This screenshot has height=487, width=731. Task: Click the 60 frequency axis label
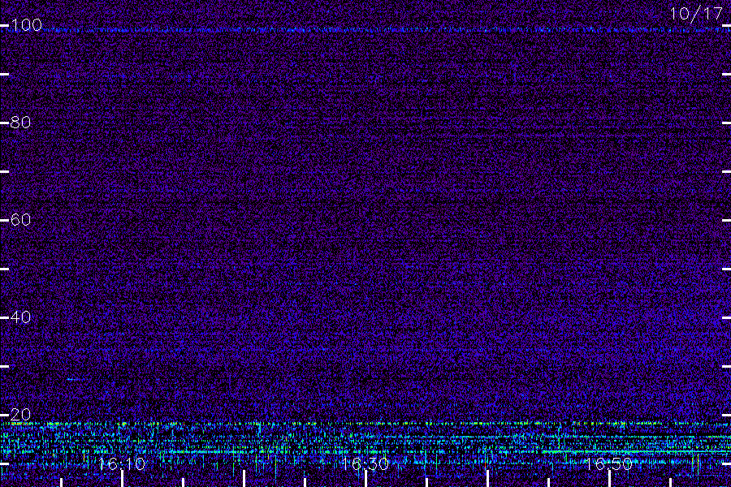pos(20,219)
